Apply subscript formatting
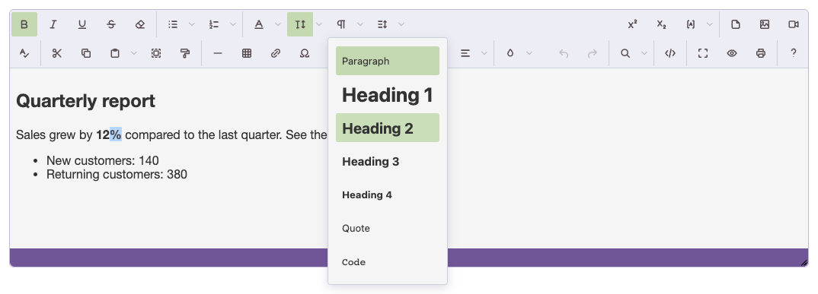This screenshot has height=294, width=818. (x=662, y=24)
